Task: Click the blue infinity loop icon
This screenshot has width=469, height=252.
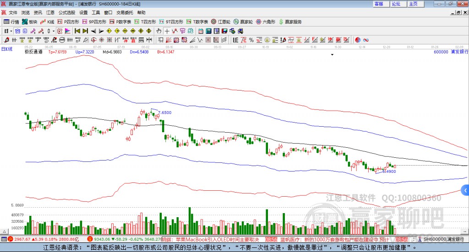Action: click(366, 40)
